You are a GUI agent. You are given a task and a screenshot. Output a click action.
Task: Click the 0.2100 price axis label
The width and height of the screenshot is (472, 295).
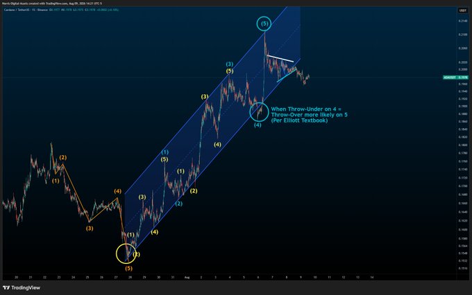tap(463, 35)
